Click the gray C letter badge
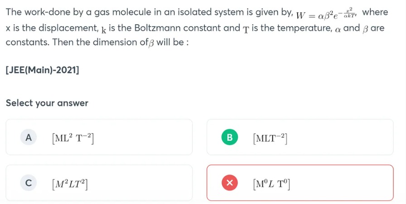This screenshot has height=204, width=406. 29,183
